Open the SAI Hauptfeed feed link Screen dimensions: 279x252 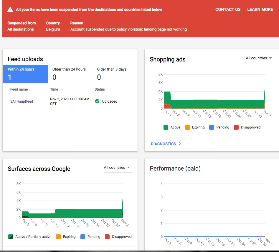[x=22, y=101]
